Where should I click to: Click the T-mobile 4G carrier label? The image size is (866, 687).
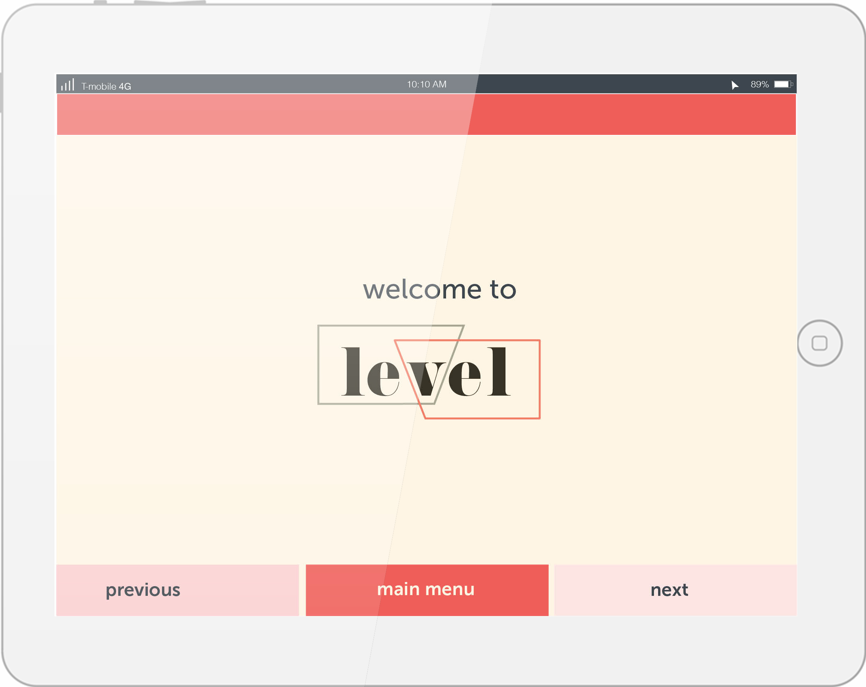pyautogui.click(x=106, y=86)
